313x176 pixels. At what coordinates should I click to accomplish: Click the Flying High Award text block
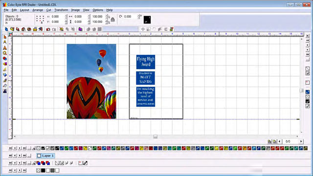[x=146, y=62]
